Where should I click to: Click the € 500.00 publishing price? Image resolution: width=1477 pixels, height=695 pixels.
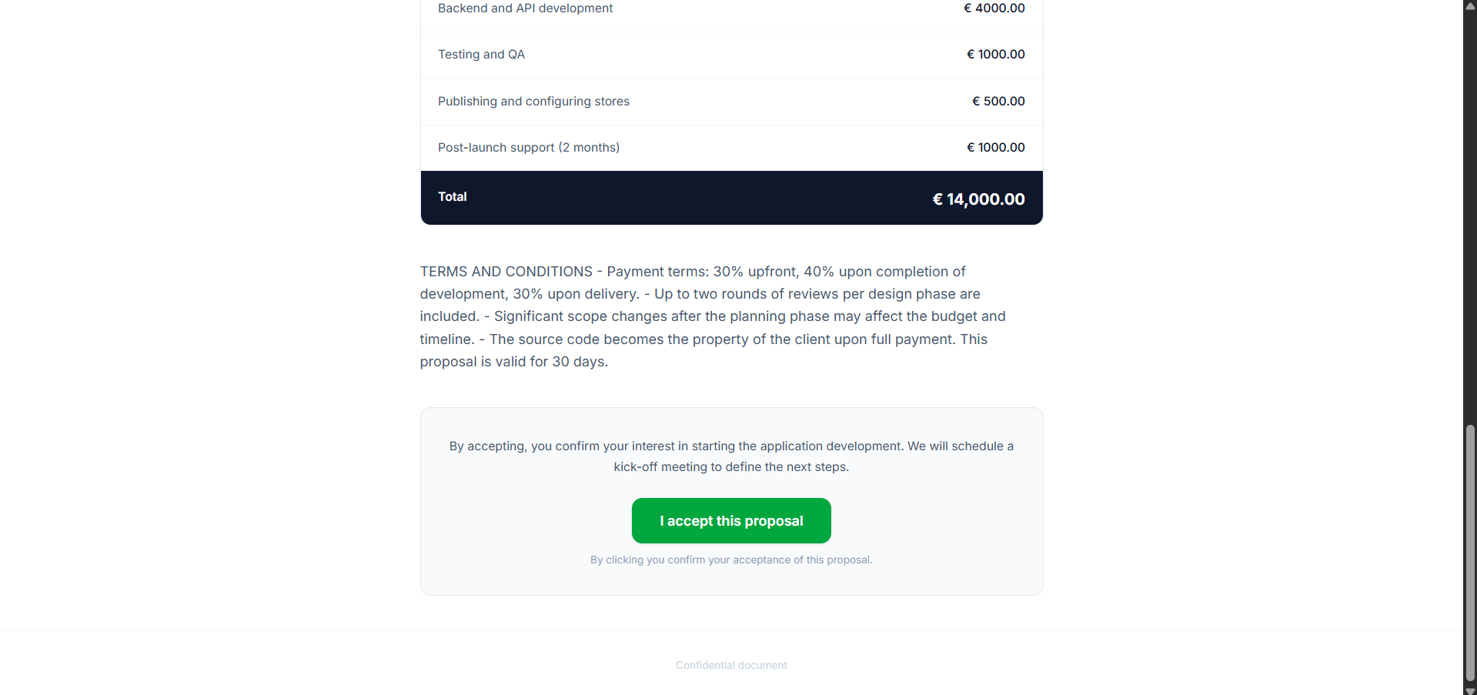998,101
